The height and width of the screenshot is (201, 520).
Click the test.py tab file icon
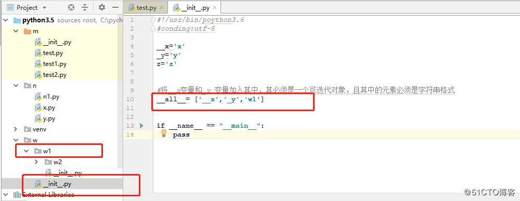pyautogui.click(x=132, y=8)
